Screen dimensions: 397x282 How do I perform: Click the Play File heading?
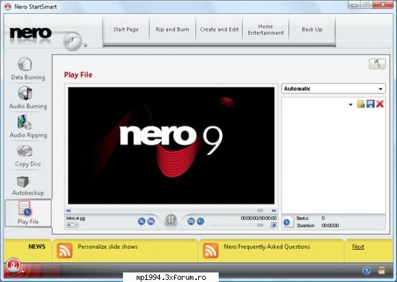(78, 75)
